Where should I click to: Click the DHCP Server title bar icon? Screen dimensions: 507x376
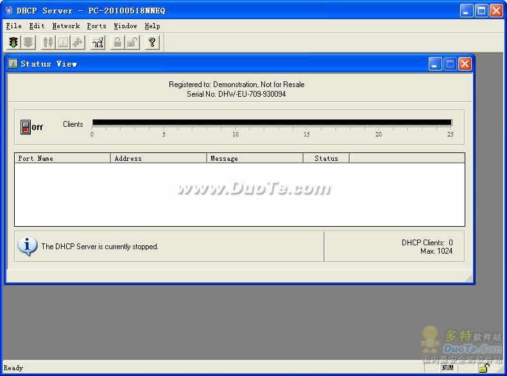point(10,10)
